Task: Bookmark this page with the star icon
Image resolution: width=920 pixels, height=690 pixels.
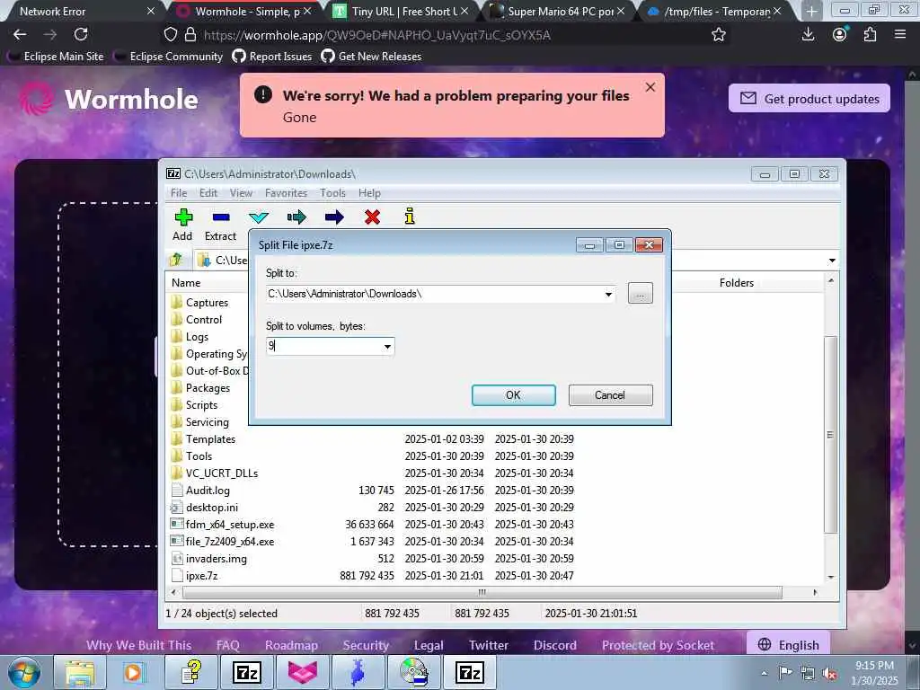Action: point(719,35)
